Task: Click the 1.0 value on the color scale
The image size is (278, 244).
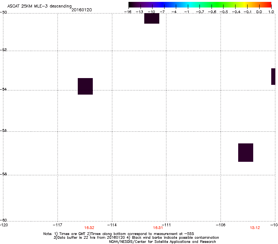Action: pyautogui.click(x=271, y=12)
